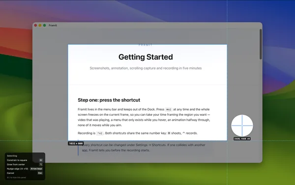Screen dimensions: 295x185
Task: Click the Framit window vertical scrollbar
Action: (261, 44)
